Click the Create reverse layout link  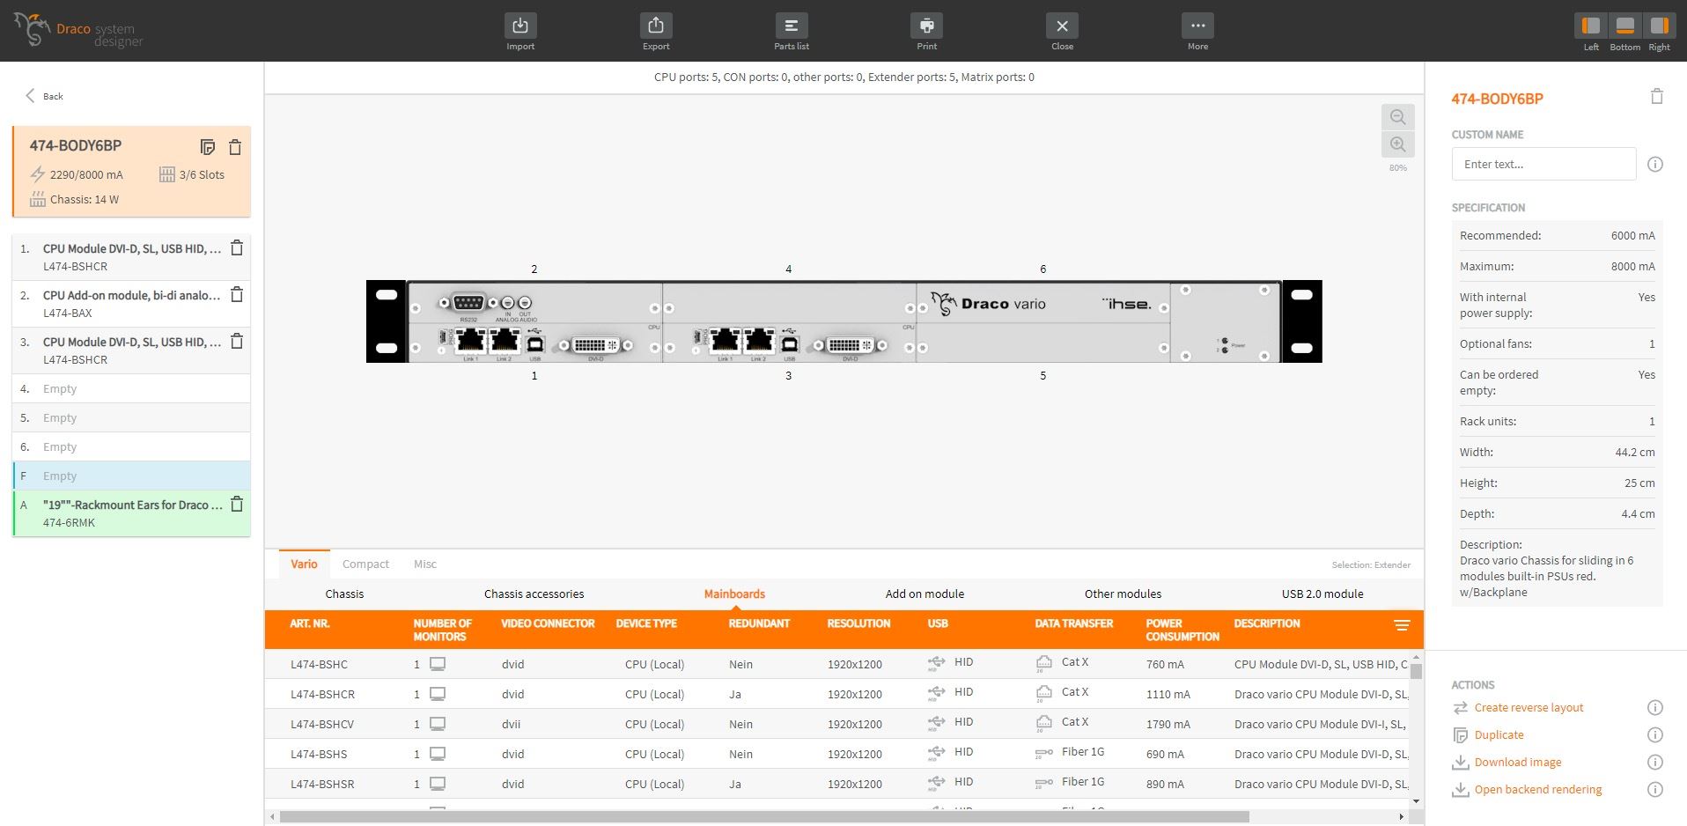click(x=1529, y=708)
